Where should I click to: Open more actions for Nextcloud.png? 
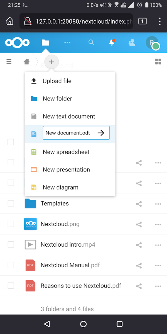pos(158,224)
